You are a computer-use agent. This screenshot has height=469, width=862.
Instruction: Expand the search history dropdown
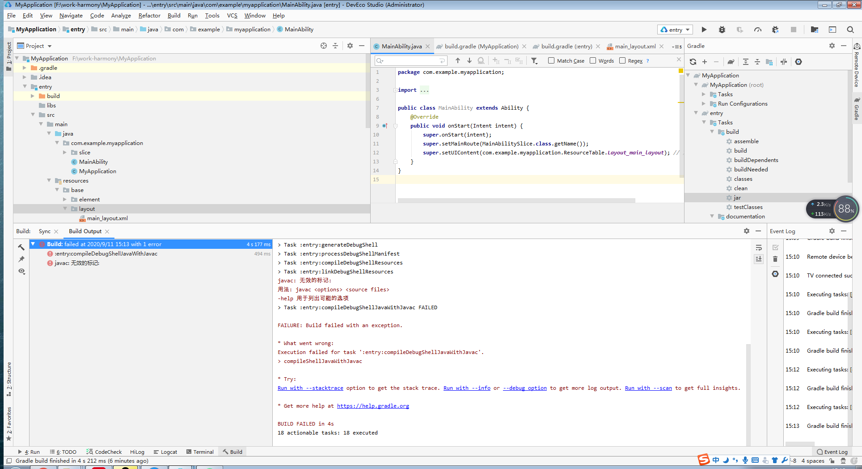point(380,60)
